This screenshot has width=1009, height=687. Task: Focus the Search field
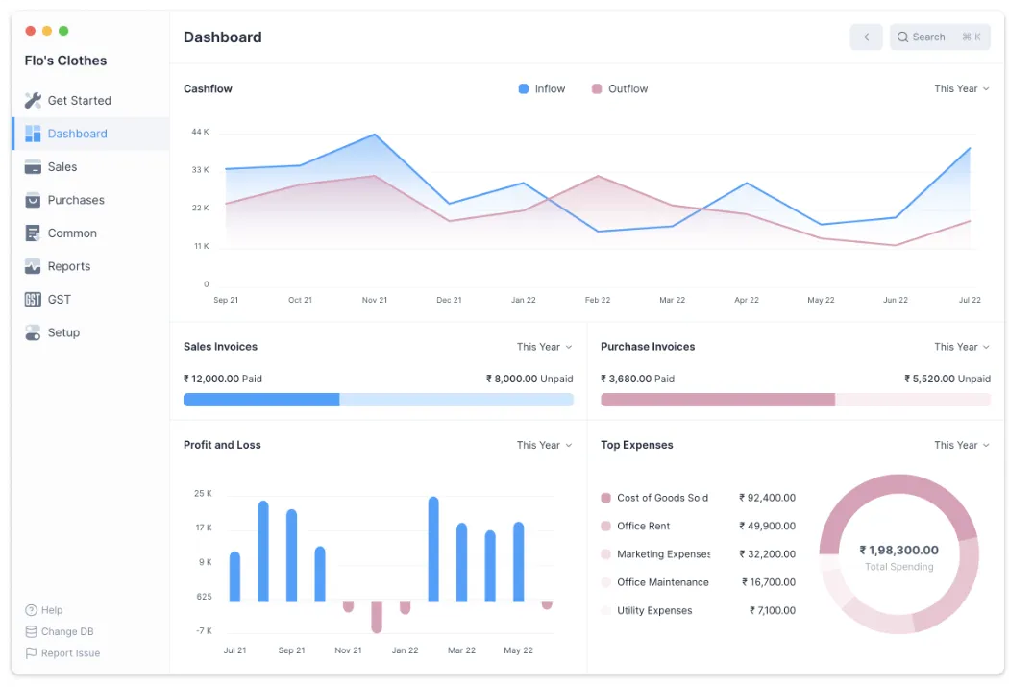click(x=940, y=37)
